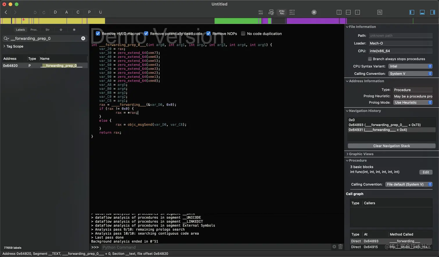The height and width of the screenshot is (257, 439).
Task: Switch to hexadecimal view
Action: 292,12
